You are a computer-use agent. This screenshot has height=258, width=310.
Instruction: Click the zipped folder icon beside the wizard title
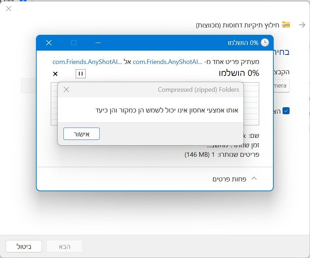click(x=286, y=25)
